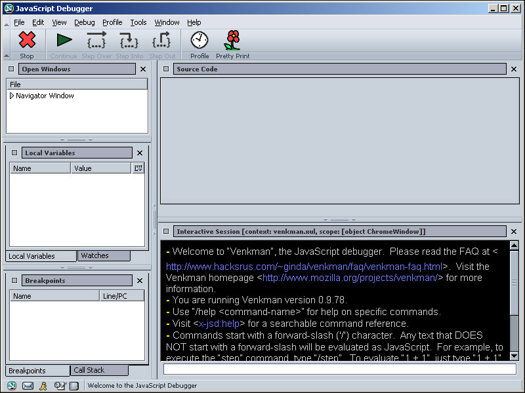525x393 pixels.
Task: Open Mail from the status bar envelope icon
Action: coord(28,386)
